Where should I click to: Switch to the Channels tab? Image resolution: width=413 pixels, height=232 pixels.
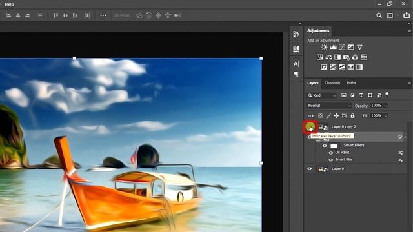click(x=332, y=83)
